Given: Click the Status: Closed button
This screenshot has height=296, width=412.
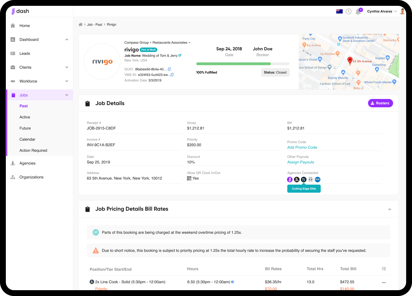Looking at the screenshot, I should (x=275, y=72).
